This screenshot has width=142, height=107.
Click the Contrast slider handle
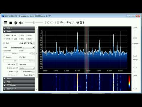point(135,56)
